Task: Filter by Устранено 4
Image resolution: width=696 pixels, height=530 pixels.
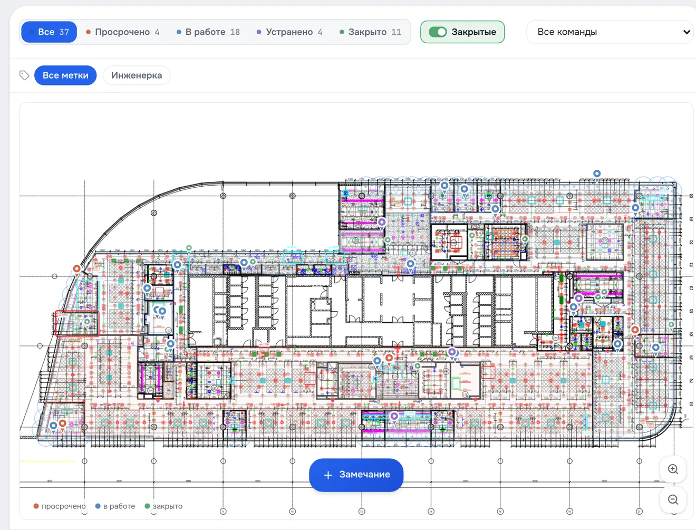Action: (289, 32)
